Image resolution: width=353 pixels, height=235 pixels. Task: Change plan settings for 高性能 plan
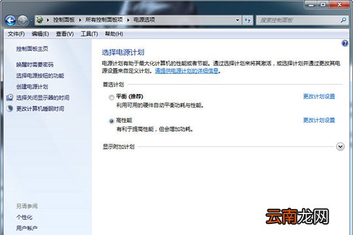point(319,120)
